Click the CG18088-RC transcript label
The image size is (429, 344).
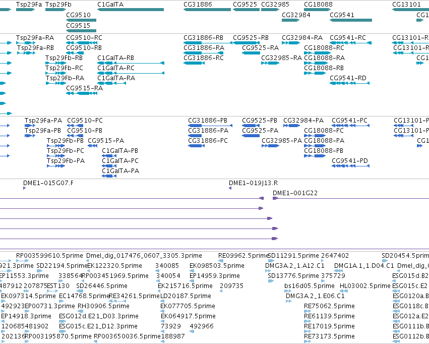(x=324, y=48)
